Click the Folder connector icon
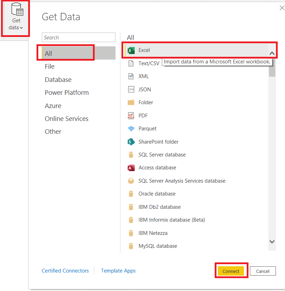Viewport: 285px width, 291px height. coord(131,102)
